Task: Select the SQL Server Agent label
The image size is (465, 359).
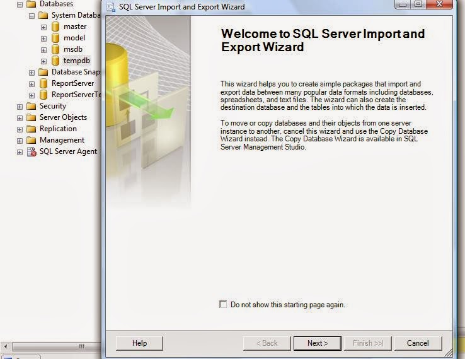Action: (68, 151)
